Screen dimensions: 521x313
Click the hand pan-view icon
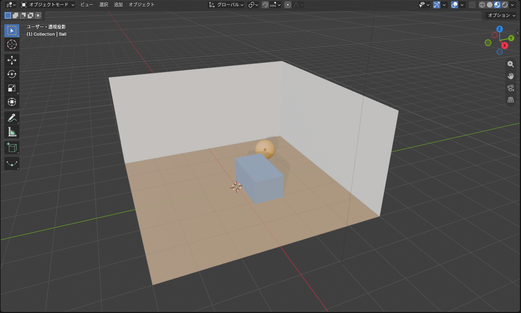(x=511, y=76)
